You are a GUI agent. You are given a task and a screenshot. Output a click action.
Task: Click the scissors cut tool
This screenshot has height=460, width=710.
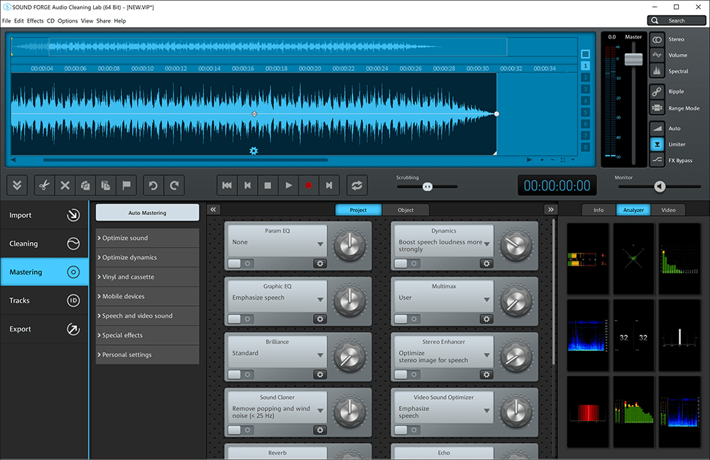[44, 185]
